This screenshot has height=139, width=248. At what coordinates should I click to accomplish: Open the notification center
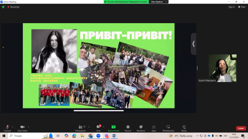click(x=243, y=136)
